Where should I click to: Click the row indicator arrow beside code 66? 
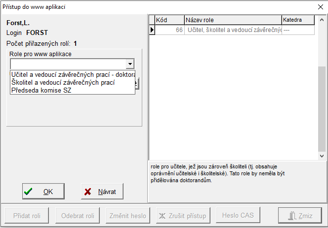(152, 30)
